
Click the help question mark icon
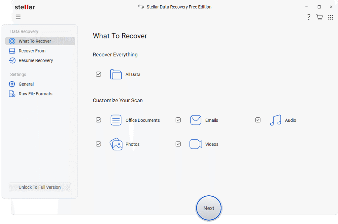[x=309, y=17]
